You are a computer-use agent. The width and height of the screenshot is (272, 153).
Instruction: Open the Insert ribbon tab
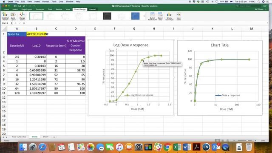15,9
